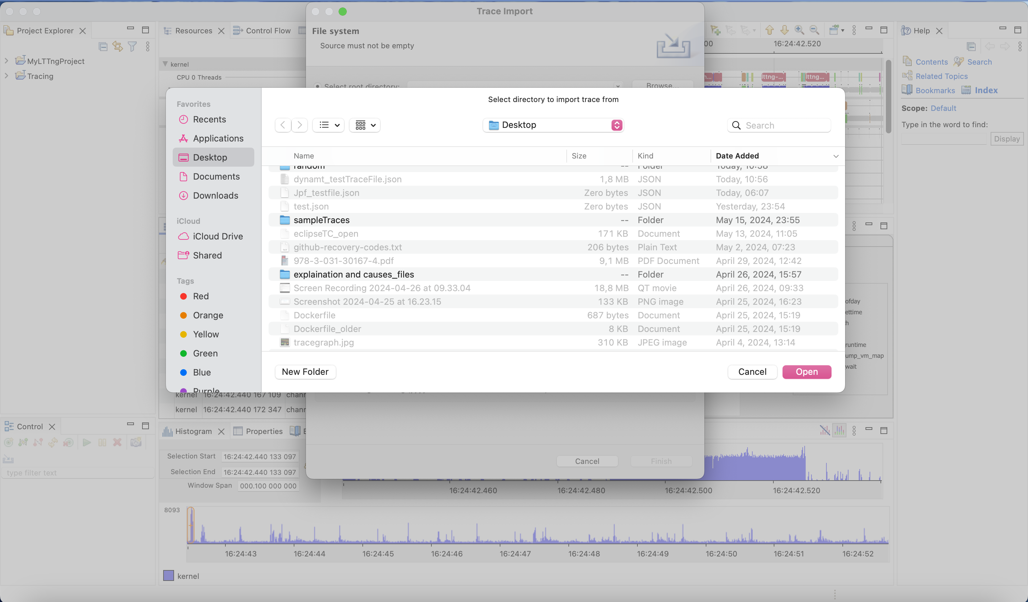1028x602 pixels.
Task: Sort files by Date Added column
Action: [737, 156]
